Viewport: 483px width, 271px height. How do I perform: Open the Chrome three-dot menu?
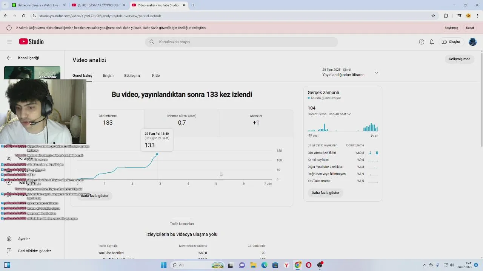click(478, 16)
